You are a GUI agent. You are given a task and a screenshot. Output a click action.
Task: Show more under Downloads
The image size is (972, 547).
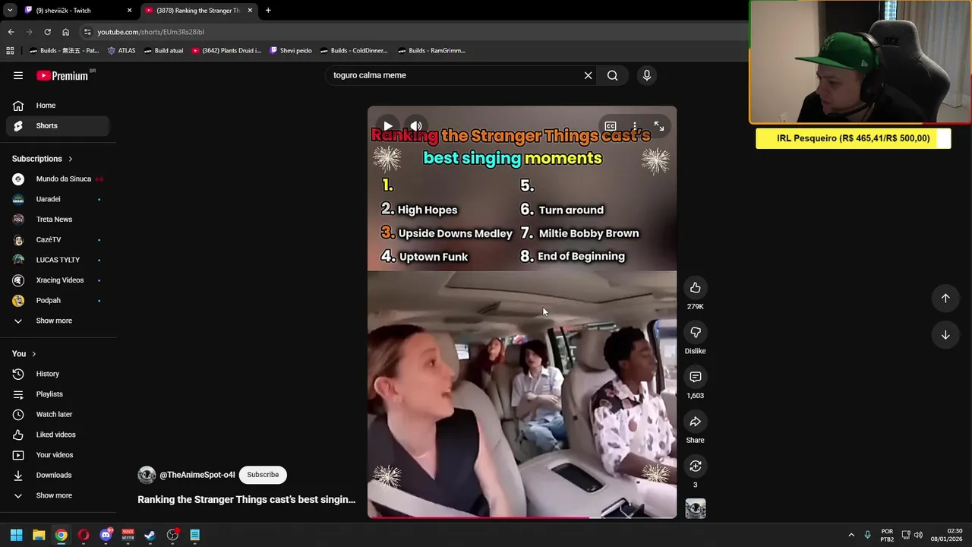click(x=58, y=495)
